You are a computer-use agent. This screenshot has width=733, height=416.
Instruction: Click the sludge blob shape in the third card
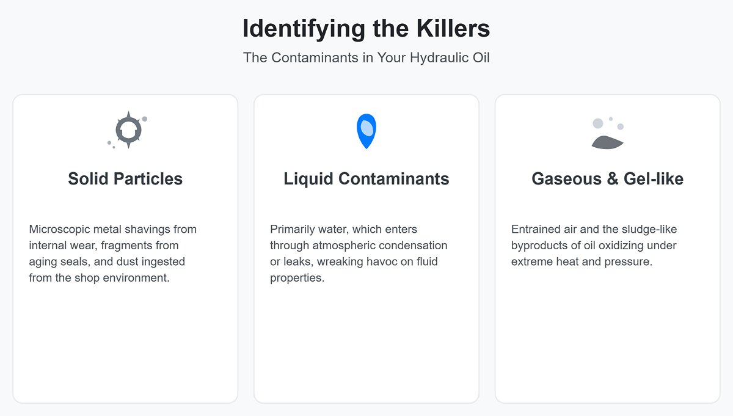pyautogui.click(x=608, y=142)
